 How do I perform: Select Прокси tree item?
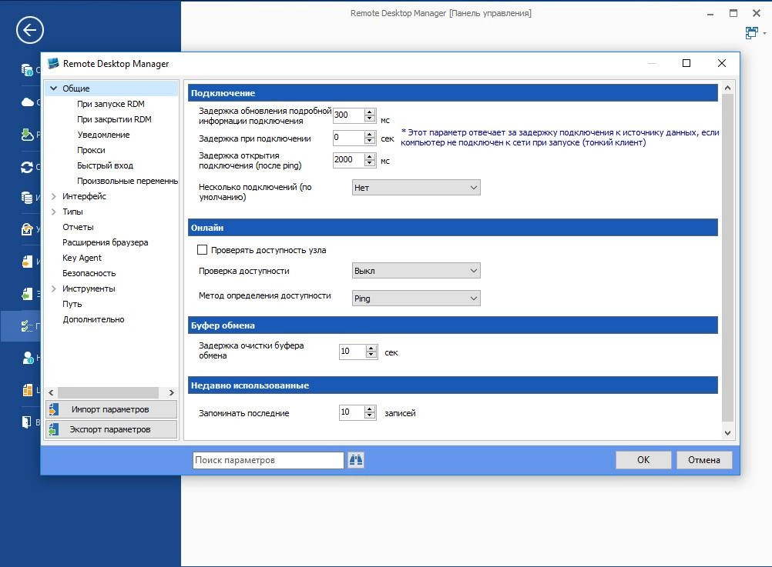(91, 150)
